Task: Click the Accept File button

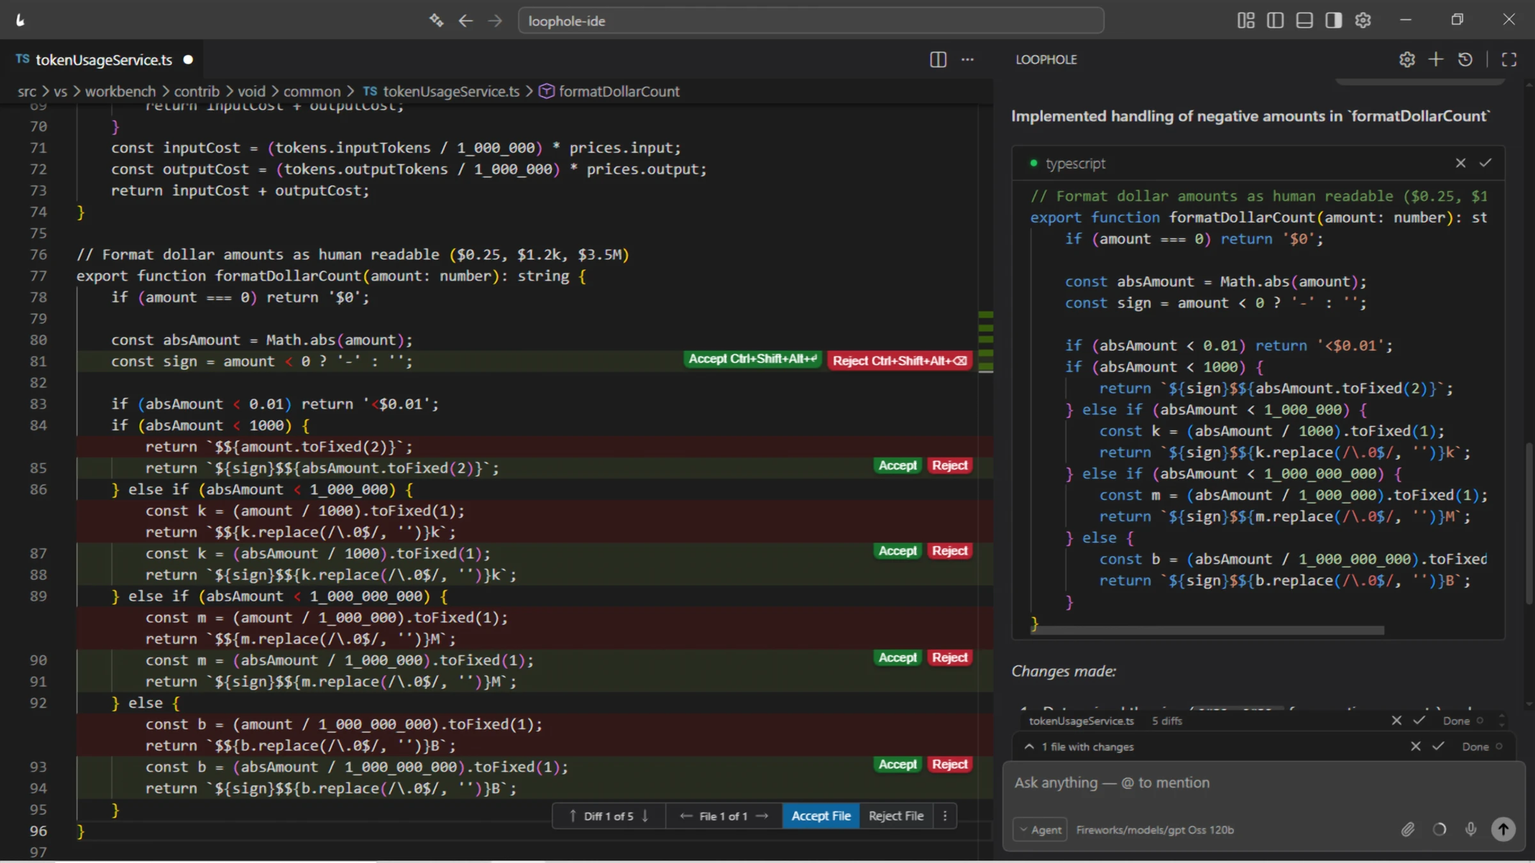Action: [821, 816]
